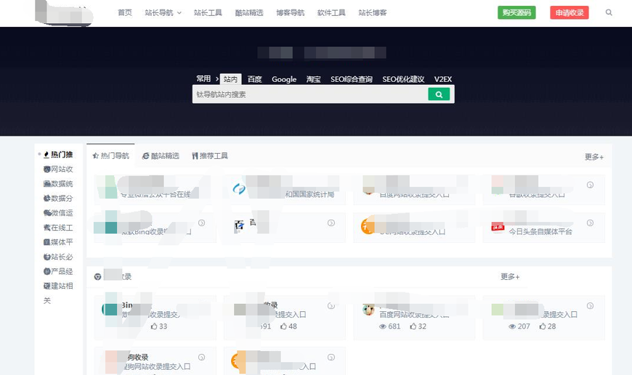Click the 数据统 sidebar category icon

[46, 184]
